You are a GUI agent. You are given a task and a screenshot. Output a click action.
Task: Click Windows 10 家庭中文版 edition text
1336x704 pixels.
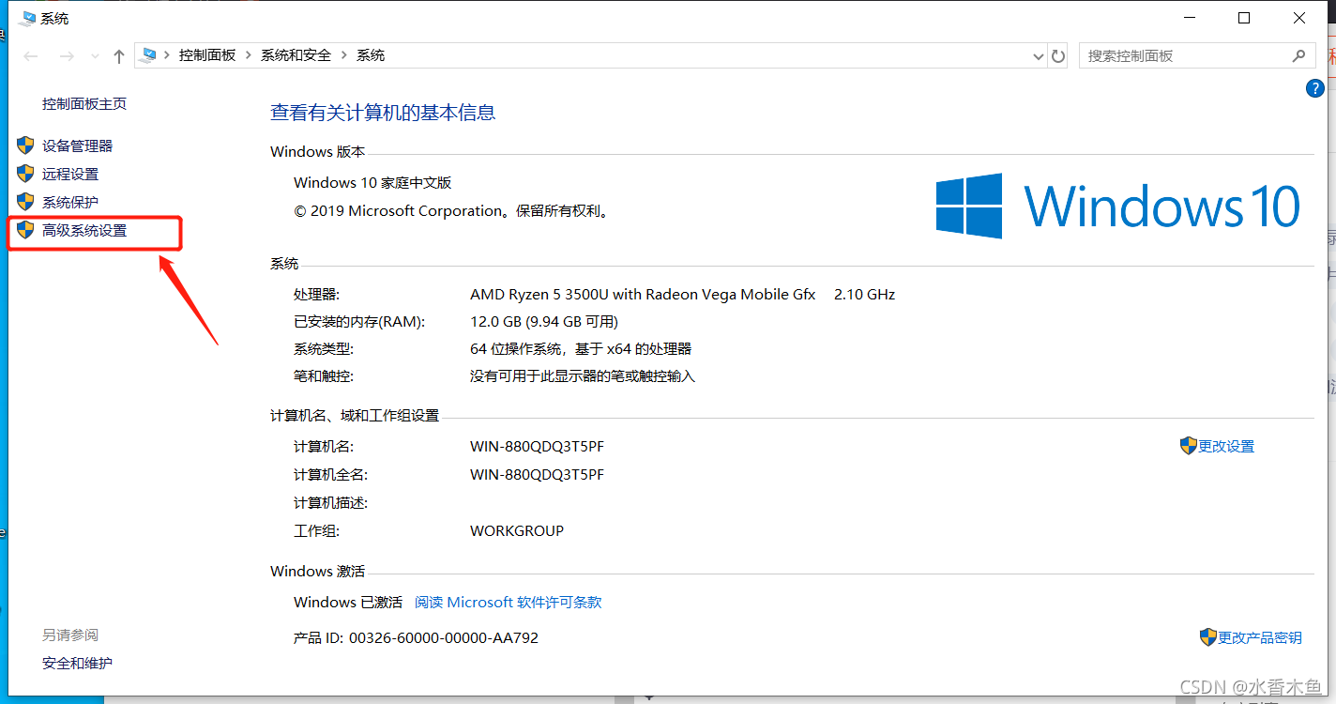[x=372, y=183]
